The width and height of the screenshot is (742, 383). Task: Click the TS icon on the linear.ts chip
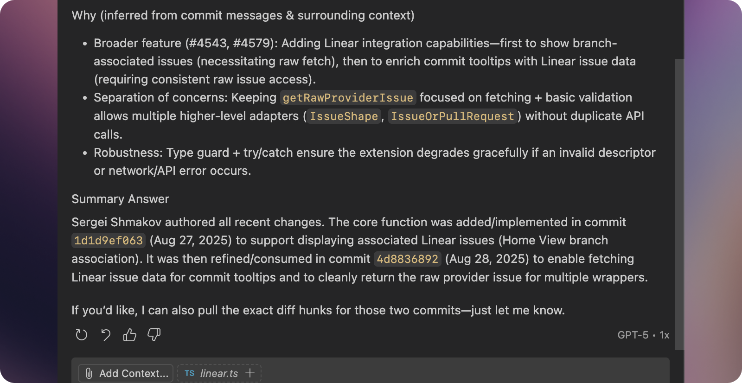click(x=189, y=373)
